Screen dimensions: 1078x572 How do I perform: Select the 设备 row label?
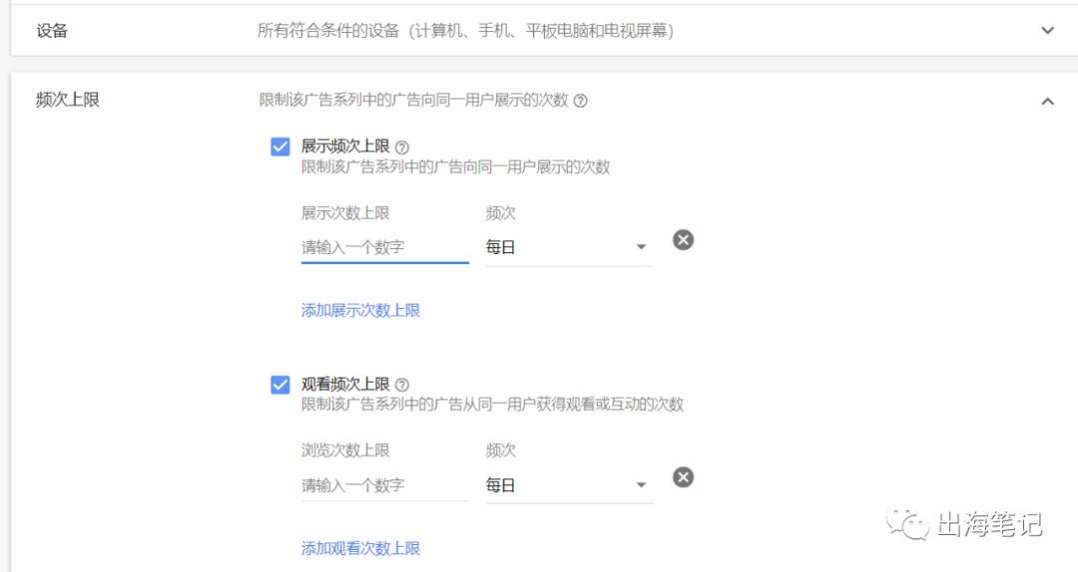[x=52, y=31]
